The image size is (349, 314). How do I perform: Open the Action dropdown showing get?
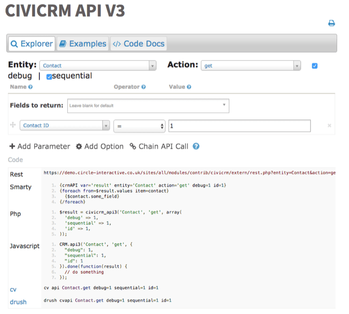pyautogui.click(x=251, y=65)
